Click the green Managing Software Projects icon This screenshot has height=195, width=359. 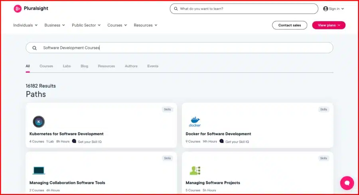(195, 171)
